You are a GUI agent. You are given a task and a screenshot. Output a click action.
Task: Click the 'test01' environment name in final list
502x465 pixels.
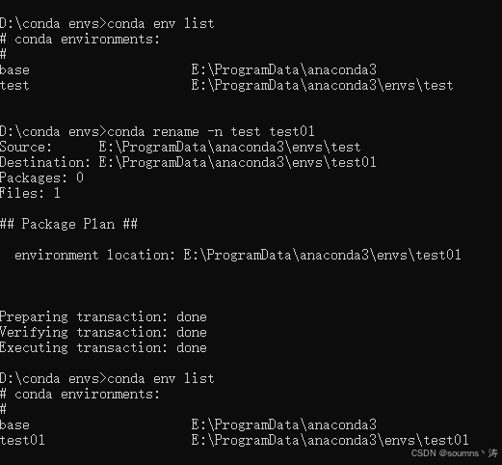click(x=22, y=440)
